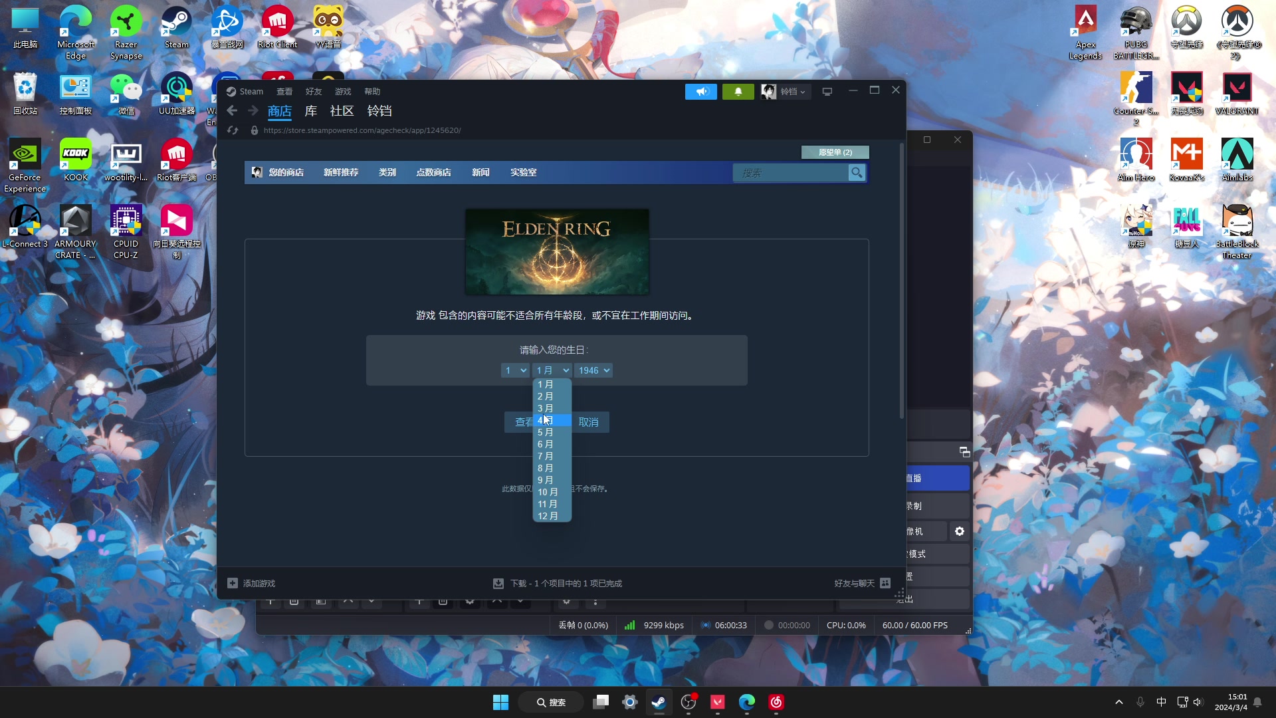The image size is (1276, 718).
Task: Select the Apex Legends desktop icon
Action: (1085, 33)
